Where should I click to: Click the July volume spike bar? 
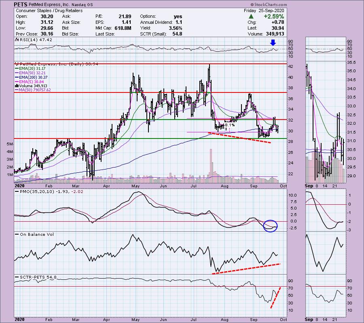(211, 166)
